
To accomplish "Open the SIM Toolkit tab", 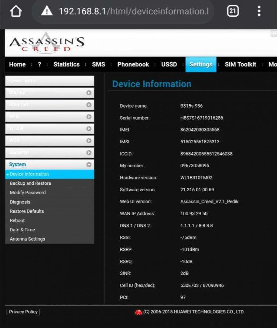I will 240,64.
